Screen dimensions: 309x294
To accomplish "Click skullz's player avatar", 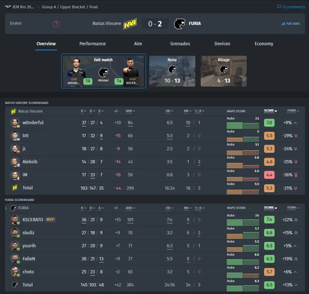I will pyautogui.click(x=15, y=232).
